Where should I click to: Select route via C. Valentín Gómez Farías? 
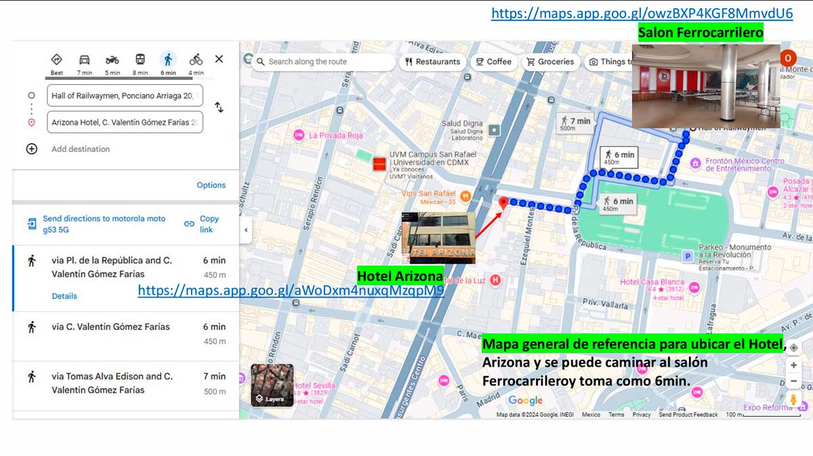point(126,336)
